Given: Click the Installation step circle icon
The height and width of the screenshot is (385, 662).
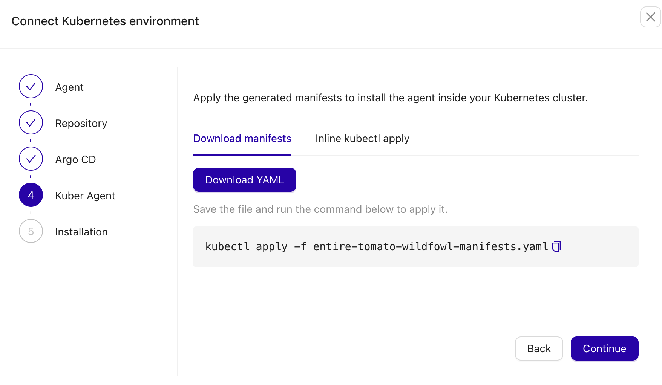Looking at the screenshot, I should (x=31, y=231).
